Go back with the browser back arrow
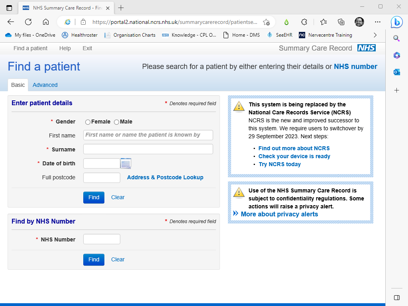This screenshot has width=408, height=306. click(11, 22)
